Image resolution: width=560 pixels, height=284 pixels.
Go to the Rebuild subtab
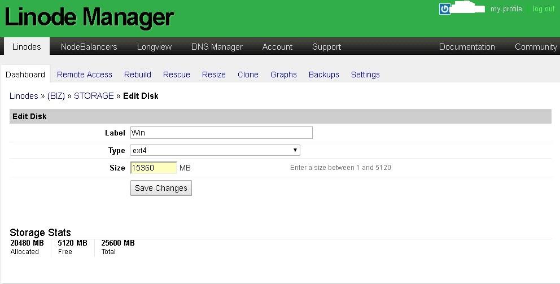tap(138, 75)
